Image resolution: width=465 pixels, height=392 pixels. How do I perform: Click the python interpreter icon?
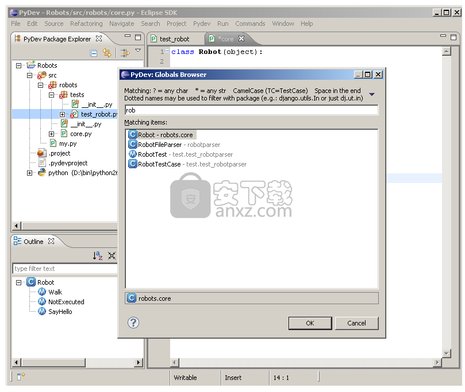tap(42, 172)
